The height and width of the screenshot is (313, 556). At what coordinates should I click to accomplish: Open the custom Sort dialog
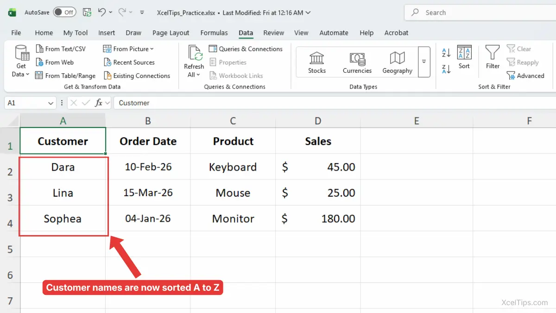coord(464,57)
